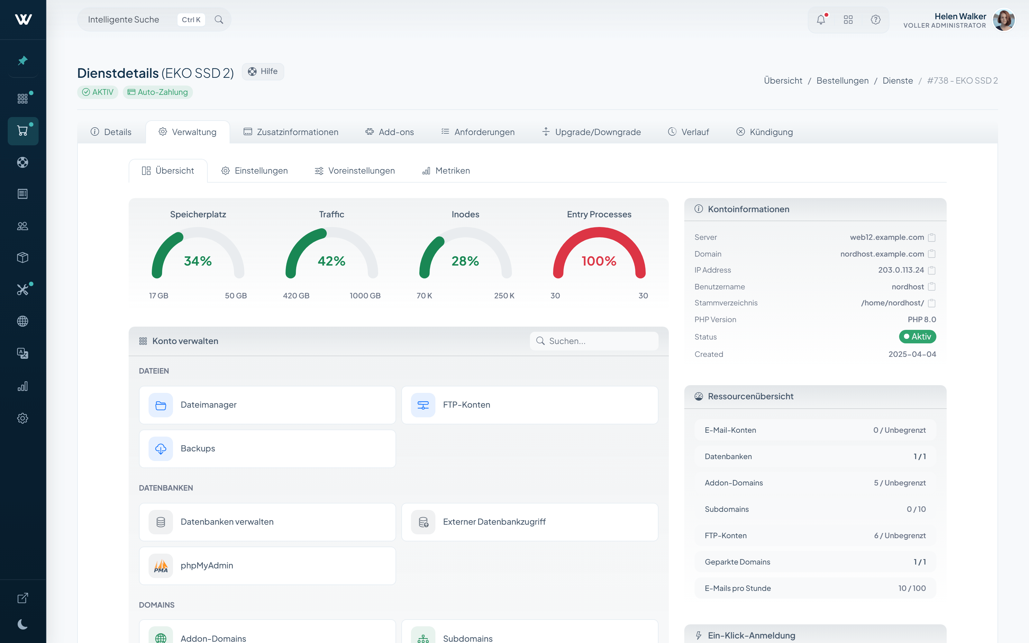Open FTP-Konten management card
Screen dimensions: 1029x643
(530, 405)
